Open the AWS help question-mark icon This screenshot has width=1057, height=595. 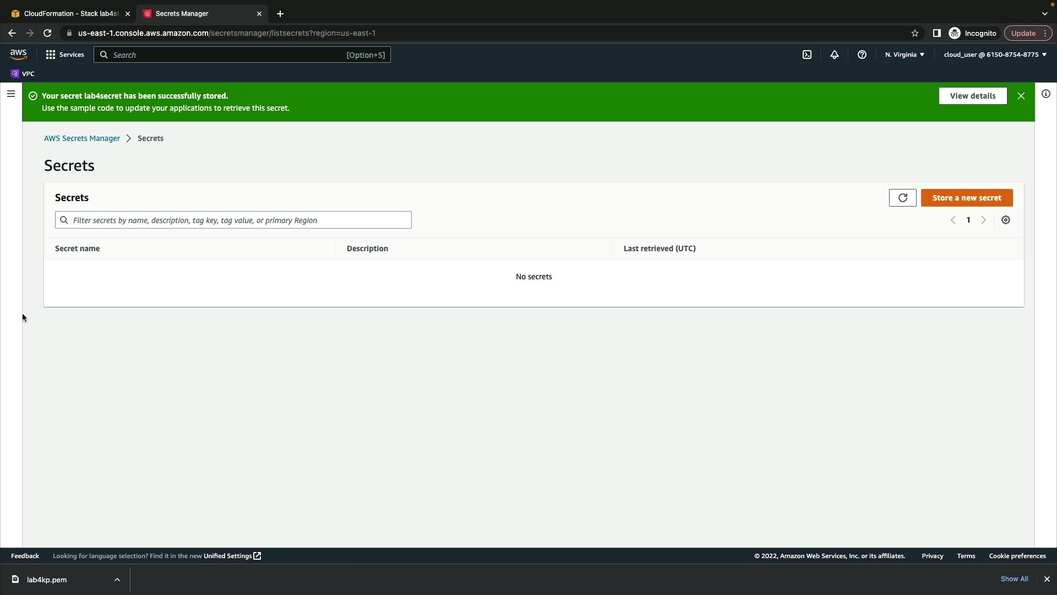point(862,55)
